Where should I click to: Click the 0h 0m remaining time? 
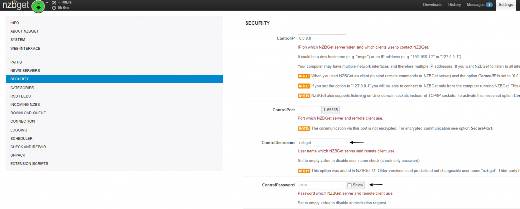(x=63, y=7)
